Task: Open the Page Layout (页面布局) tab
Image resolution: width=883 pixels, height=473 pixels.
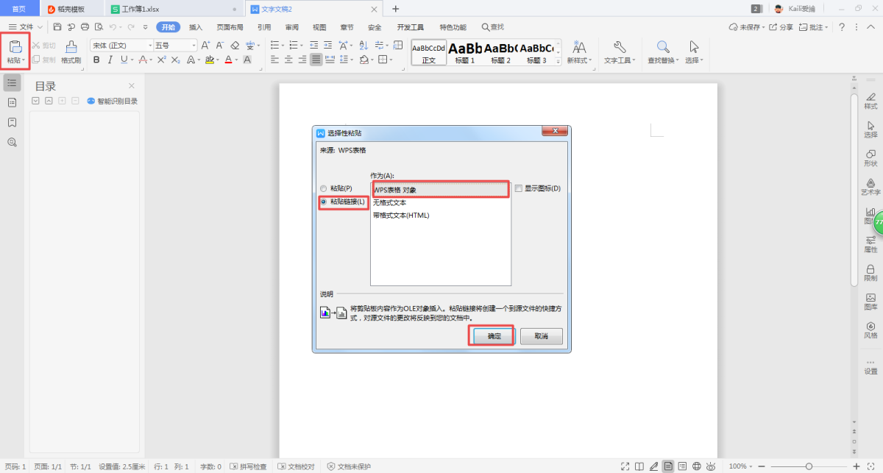Action: (230, 27)
